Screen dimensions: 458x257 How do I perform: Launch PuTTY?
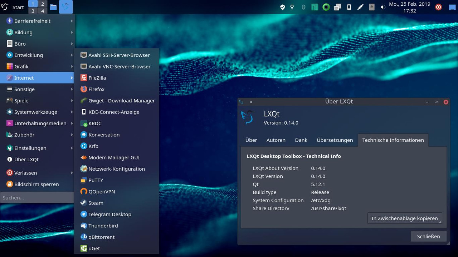click(116, 180)
